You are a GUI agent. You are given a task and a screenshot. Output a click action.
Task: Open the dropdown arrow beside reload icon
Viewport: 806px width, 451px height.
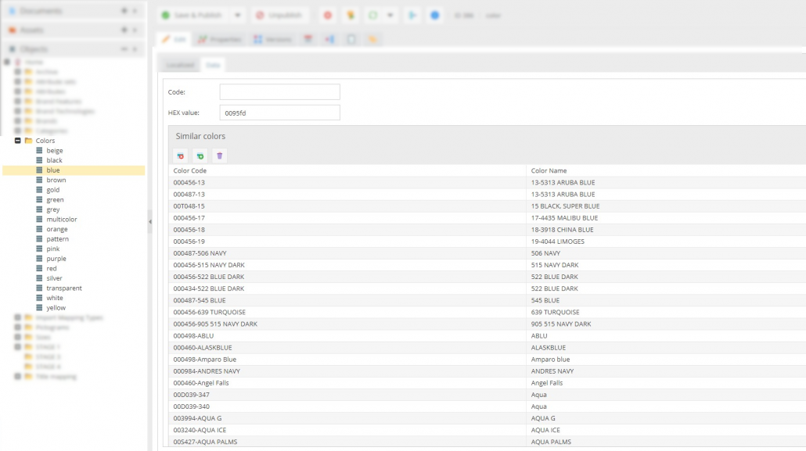tap(390, 16)
